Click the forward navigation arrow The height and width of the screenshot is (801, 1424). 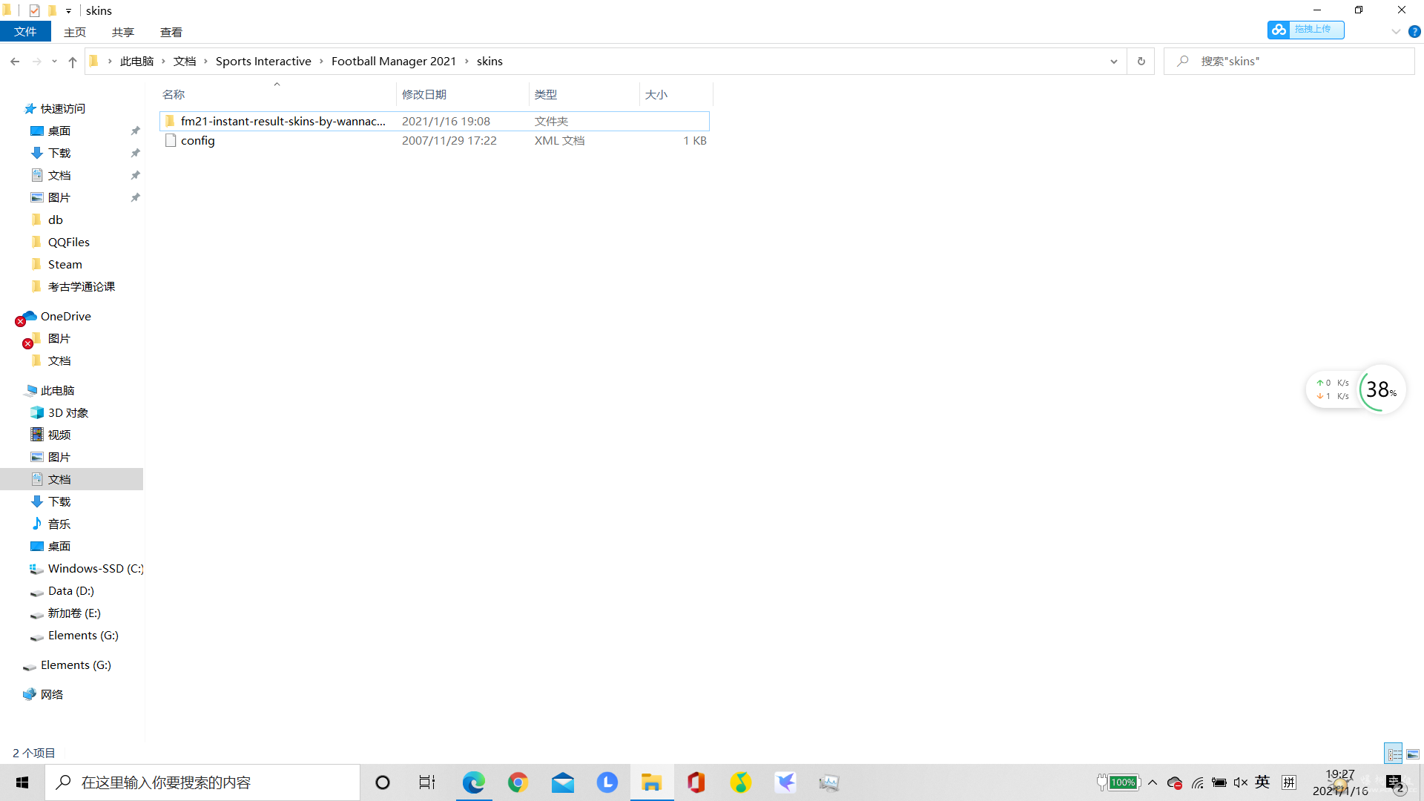tap(36, 62)
